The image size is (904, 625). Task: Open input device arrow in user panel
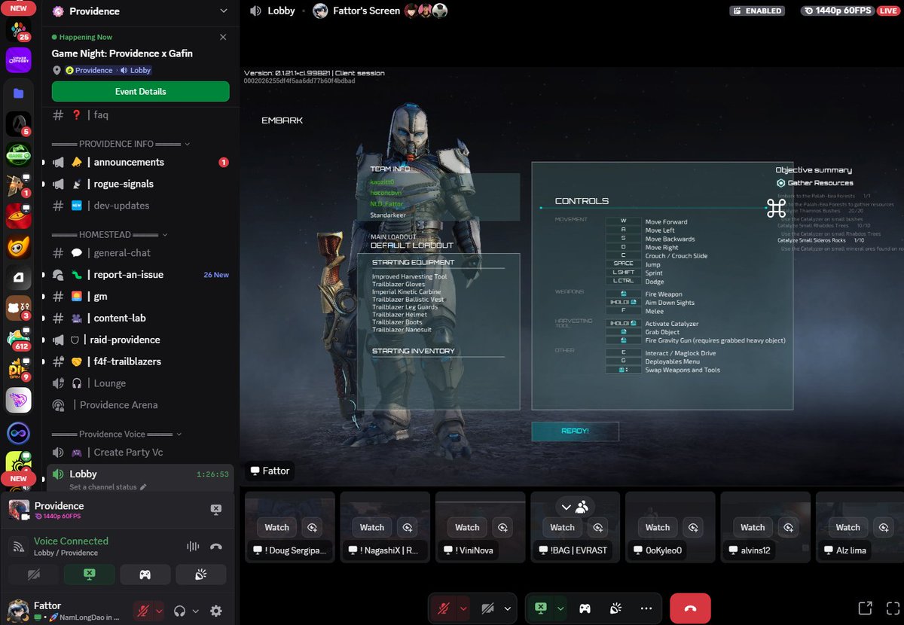pos(159,611)
